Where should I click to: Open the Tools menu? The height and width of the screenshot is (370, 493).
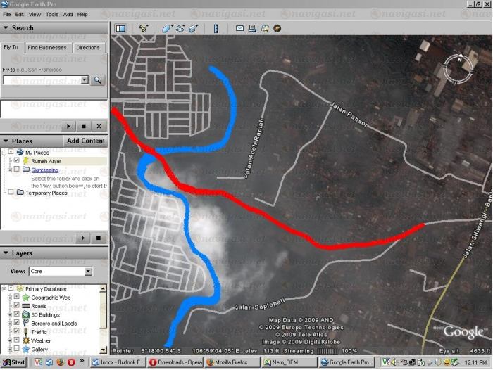(53, 14)
